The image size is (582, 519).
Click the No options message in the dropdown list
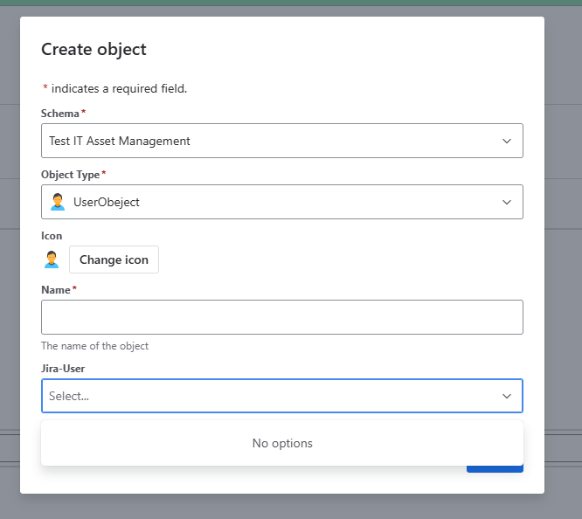[x=282, y=443]
